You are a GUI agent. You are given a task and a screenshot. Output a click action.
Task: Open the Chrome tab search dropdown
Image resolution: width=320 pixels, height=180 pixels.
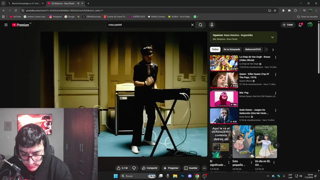pyautogui.click(x=3, y=3)
